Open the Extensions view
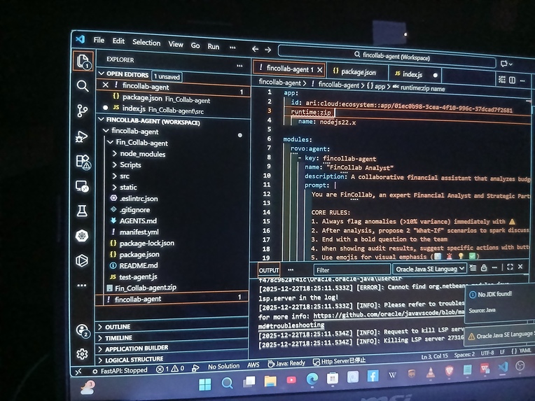Image resolution: width=535 pixels, height=401 pixels. click(83, 162)
